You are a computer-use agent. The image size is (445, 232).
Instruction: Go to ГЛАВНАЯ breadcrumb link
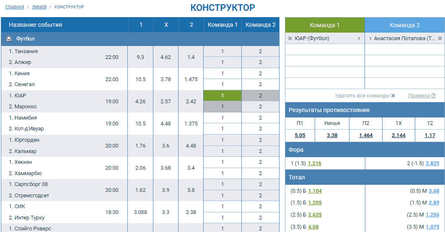click(15, 7)
